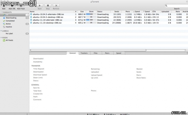
Task: Click download arrow icon of ubuntu-11.10-desktop row
Action: click(x=31, y=23)
